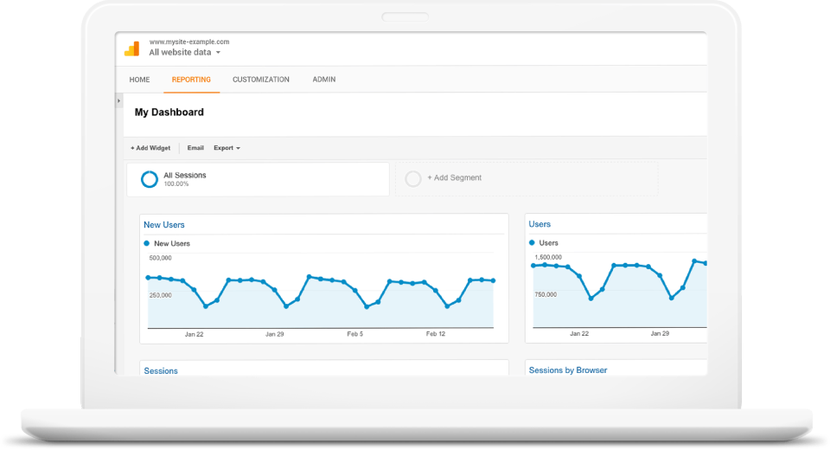The width and height of the screenshot is (830, 450).
Task: Switch to the HOME tab
Action: 140,80
